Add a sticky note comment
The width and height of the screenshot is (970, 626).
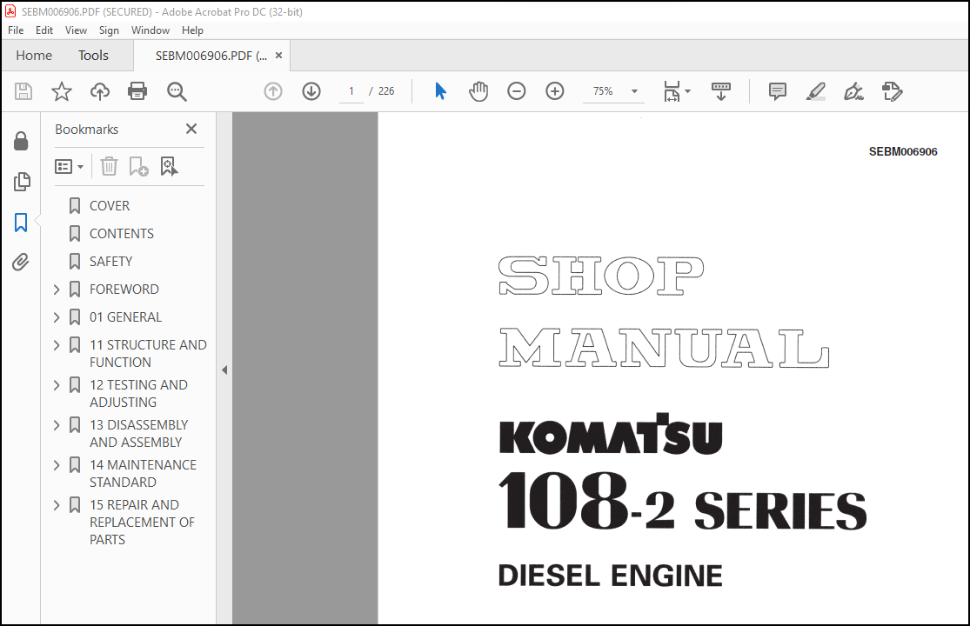[778, 91]
